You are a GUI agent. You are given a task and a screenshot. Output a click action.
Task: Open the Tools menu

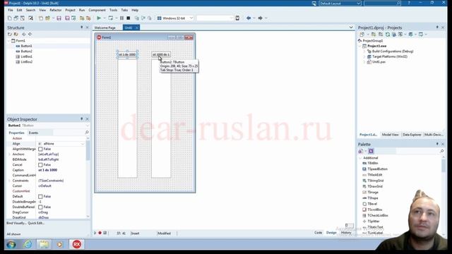113,10
